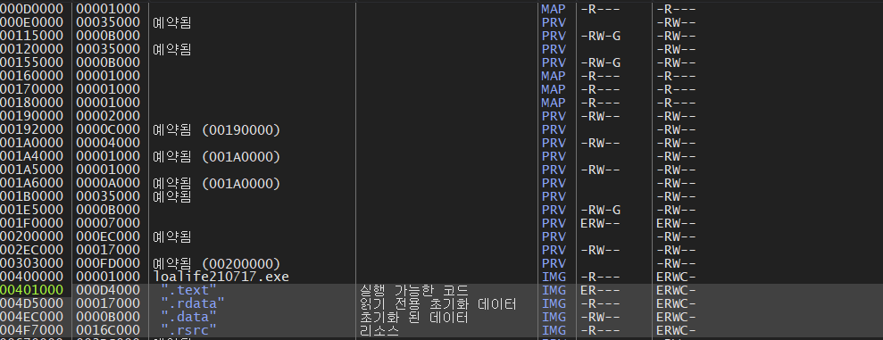Select the ".rdata" section name
This screenshot has width=883, height=340.
193,304
